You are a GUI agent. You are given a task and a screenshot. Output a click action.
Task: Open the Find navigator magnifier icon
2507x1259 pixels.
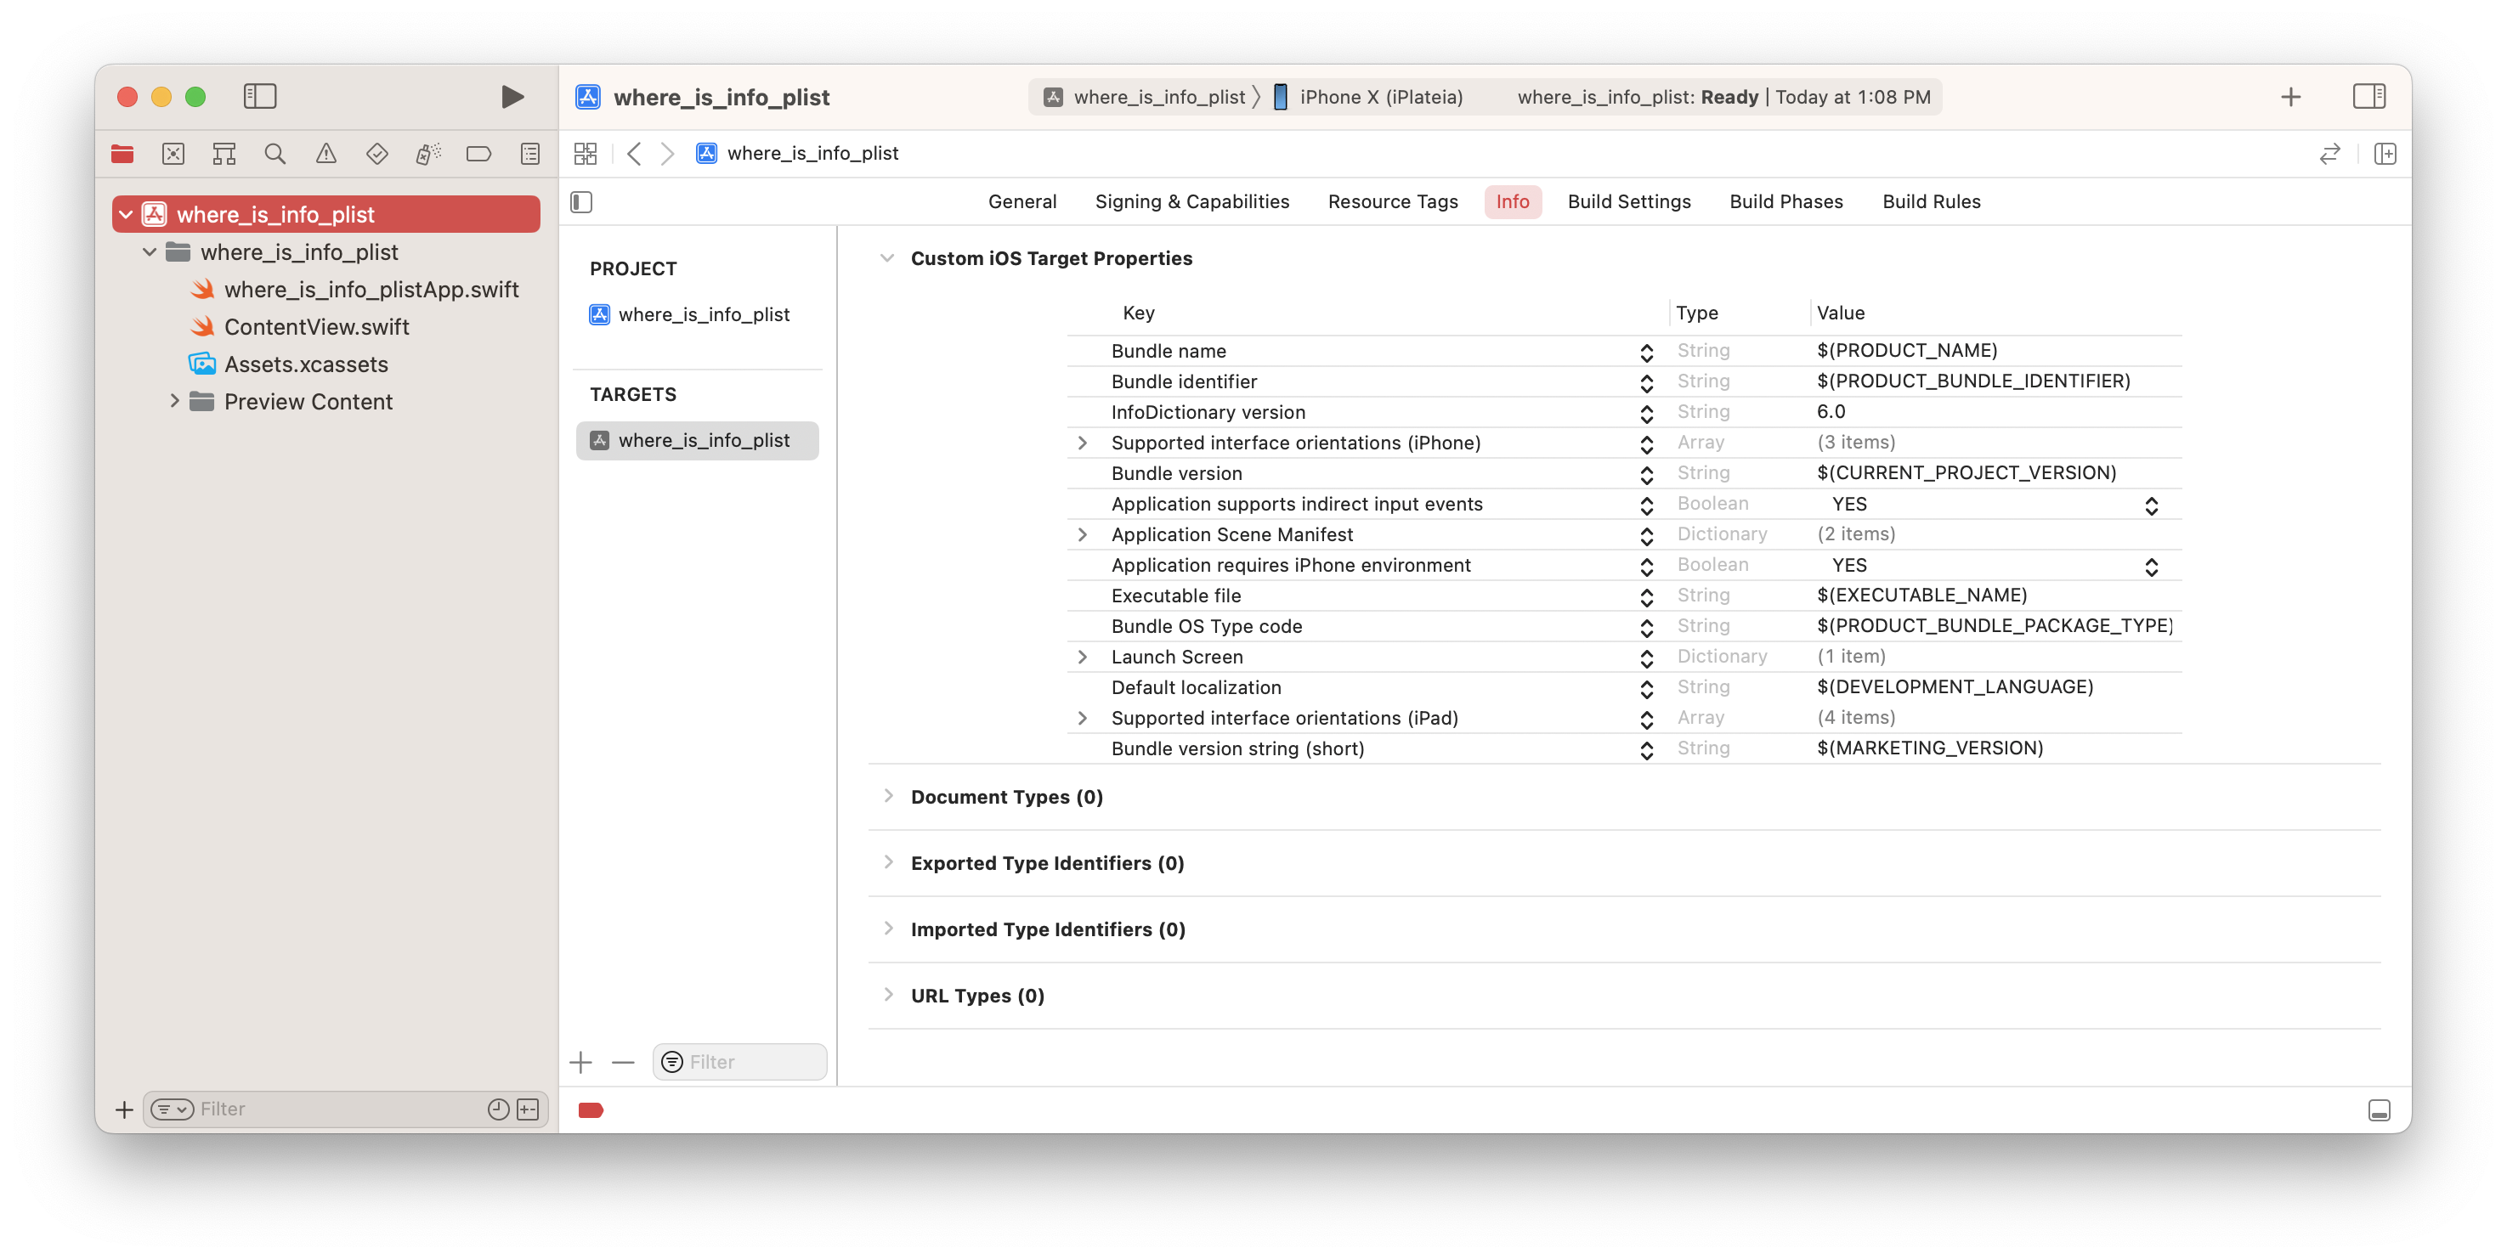[274, 154]
